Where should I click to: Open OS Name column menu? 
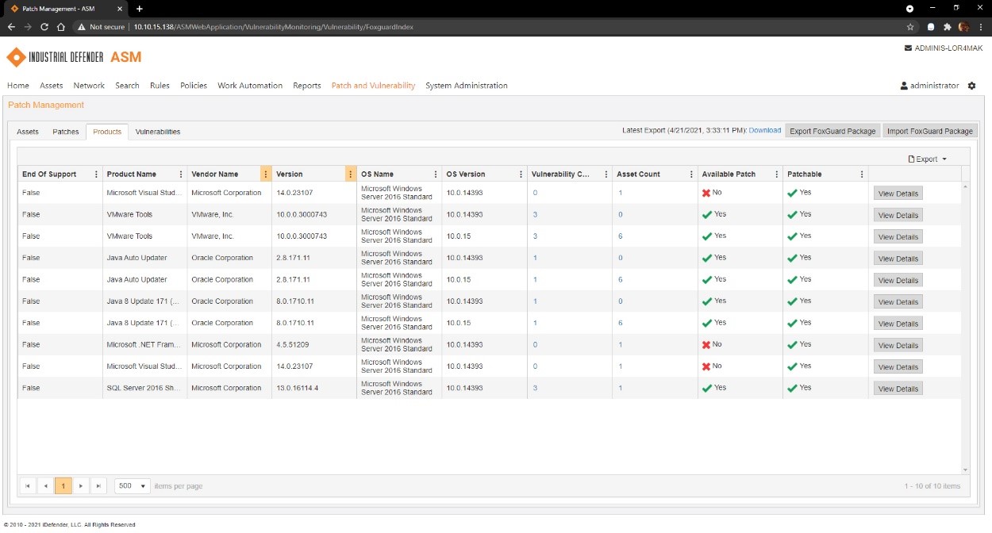[436, 174]
